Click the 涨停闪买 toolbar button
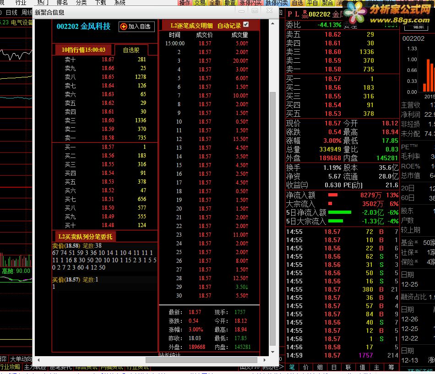 click(250, 3)
